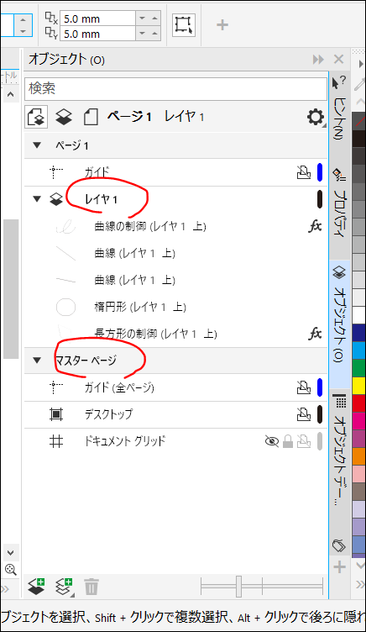Open the オブジェクト デー... docker tab
This screenshot has height=632, width=366.
coord(339,450)
